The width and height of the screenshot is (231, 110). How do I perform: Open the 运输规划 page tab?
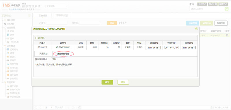pyautogui.click(x=43, y=16)
